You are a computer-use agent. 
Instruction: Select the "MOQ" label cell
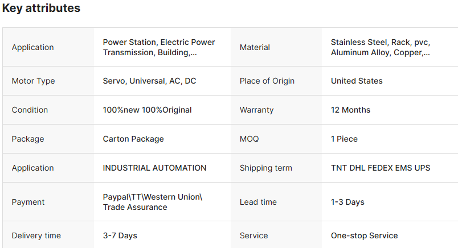pos(251,139)
